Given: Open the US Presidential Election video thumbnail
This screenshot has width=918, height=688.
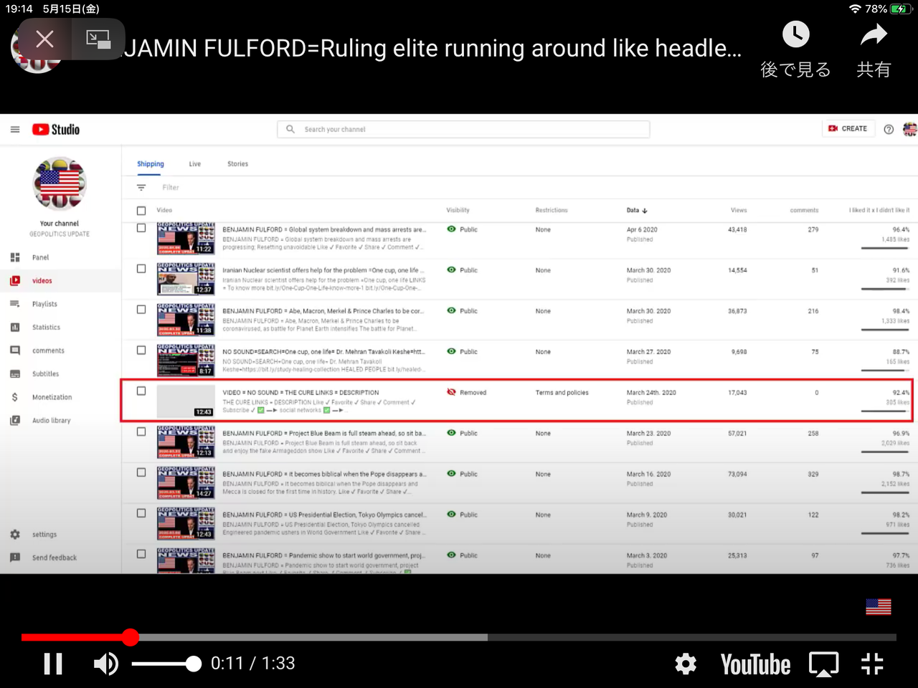Looking at the screenshot, I should (186, 523).
